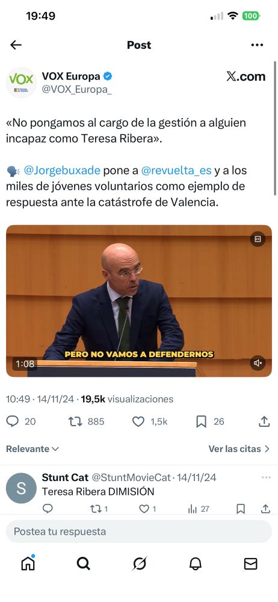
Task: Open Notifications bell tab
Action: pyautogui.click(x=195, y=563)
